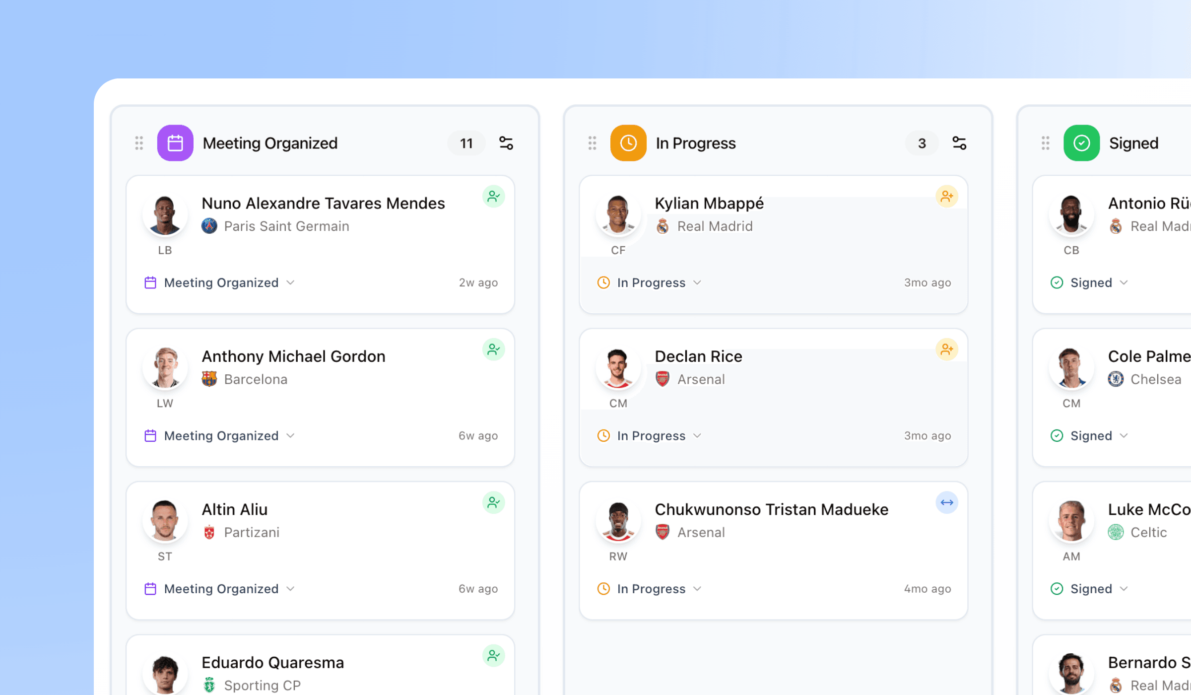
Task: Click 'Paris Saint Germain' club name
Action: 286,226
